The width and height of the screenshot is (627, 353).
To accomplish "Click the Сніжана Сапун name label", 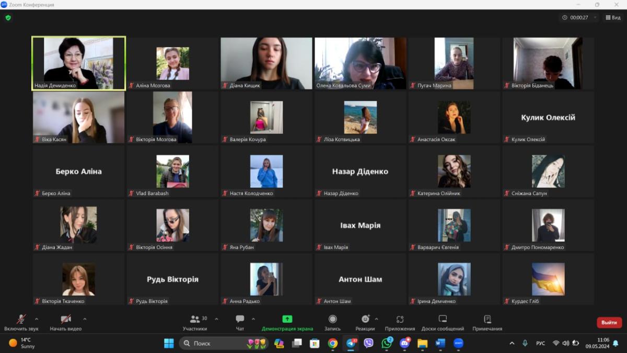I will click(x=529, y=193).
